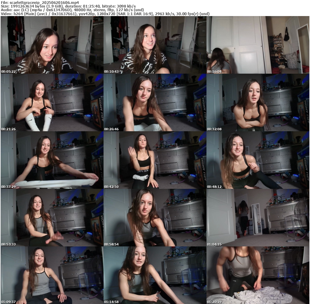Click the Video h264 info line
310x304 pixels.
pos(105,14)
